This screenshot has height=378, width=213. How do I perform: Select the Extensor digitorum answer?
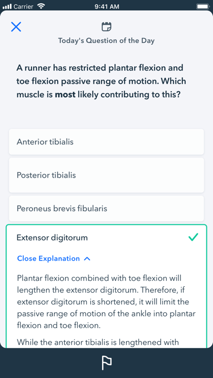tap(52, 238)
